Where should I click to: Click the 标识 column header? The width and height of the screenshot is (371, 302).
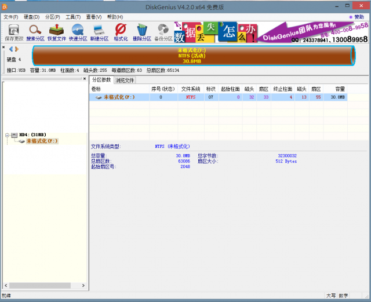211,89
